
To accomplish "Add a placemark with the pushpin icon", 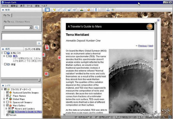I will (x=54, y=10).
